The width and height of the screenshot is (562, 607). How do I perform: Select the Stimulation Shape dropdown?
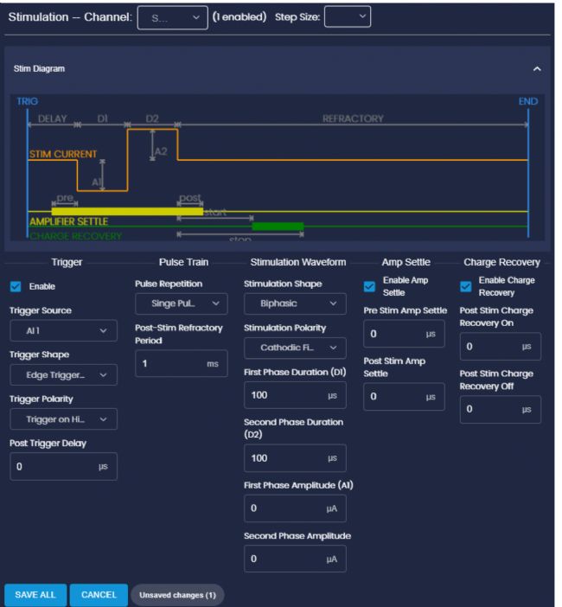294,303
